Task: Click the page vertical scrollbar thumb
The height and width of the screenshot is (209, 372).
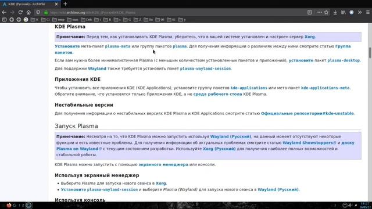Action: 370,53
